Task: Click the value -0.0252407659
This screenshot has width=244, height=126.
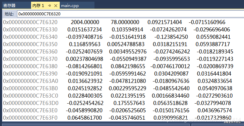Action: 84,51
